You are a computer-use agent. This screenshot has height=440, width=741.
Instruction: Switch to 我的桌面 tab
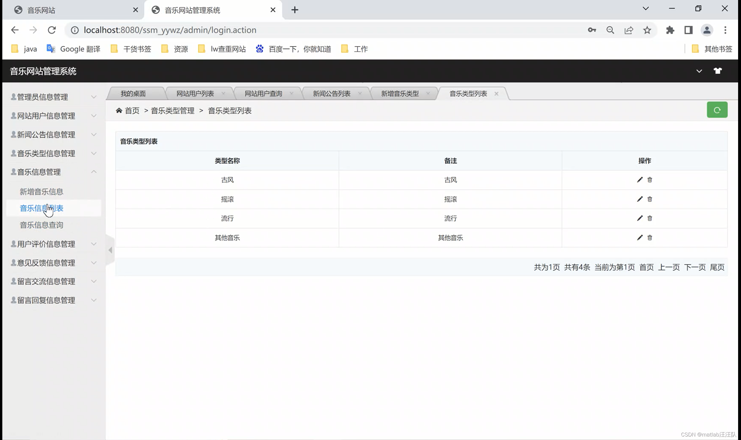coord(133,94)
